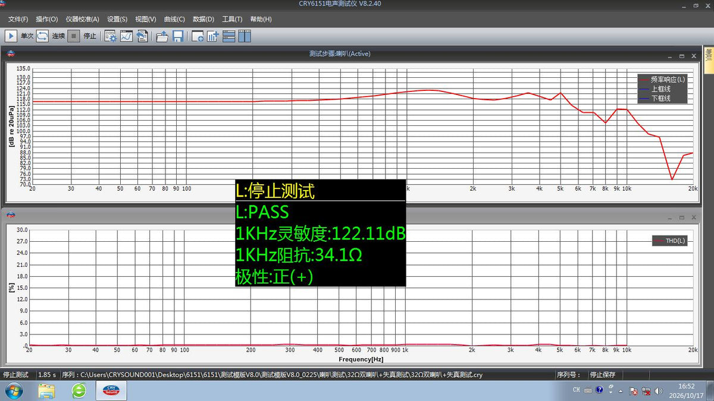Open the 仪器校准(A) menu
This screenshot has width=714, height=401.
83,19
